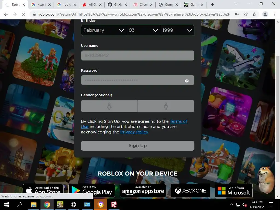The image size is (280, 210).
Task: Open the Chrome three-dot menu
Action: coord(274,14)
